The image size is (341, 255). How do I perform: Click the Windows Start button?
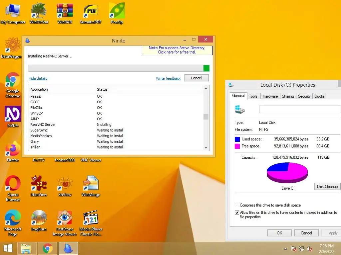[8, 248]
